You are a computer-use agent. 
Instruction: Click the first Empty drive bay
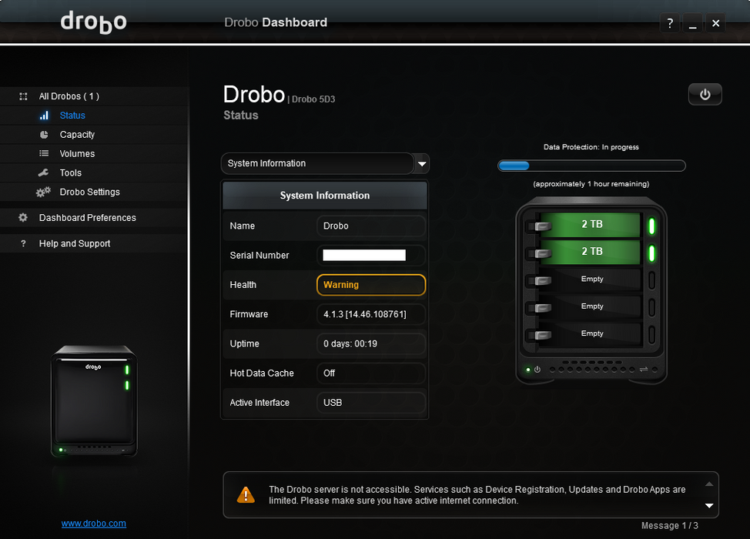tap(591, 279)
